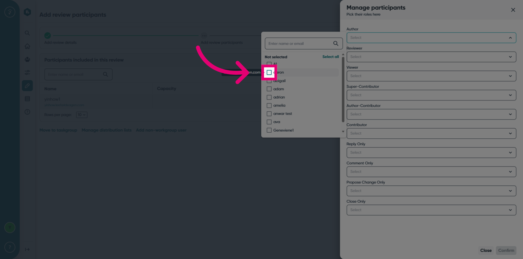Open the Super-Contributor select dropdown
Image resolution: width=523 pixels, height=259 pixels.
[x=431, y=95]
